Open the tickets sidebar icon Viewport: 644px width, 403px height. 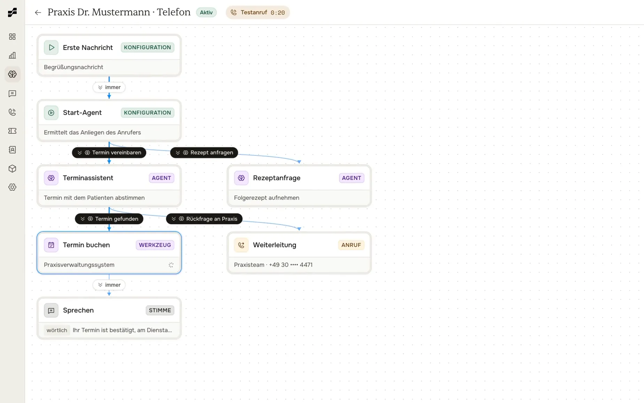click(12, 131)
